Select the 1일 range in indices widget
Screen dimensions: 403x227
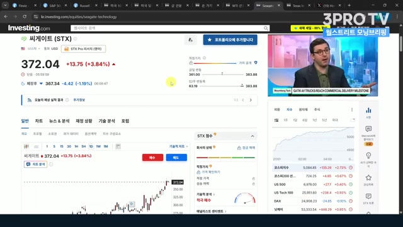pos(276,120)
